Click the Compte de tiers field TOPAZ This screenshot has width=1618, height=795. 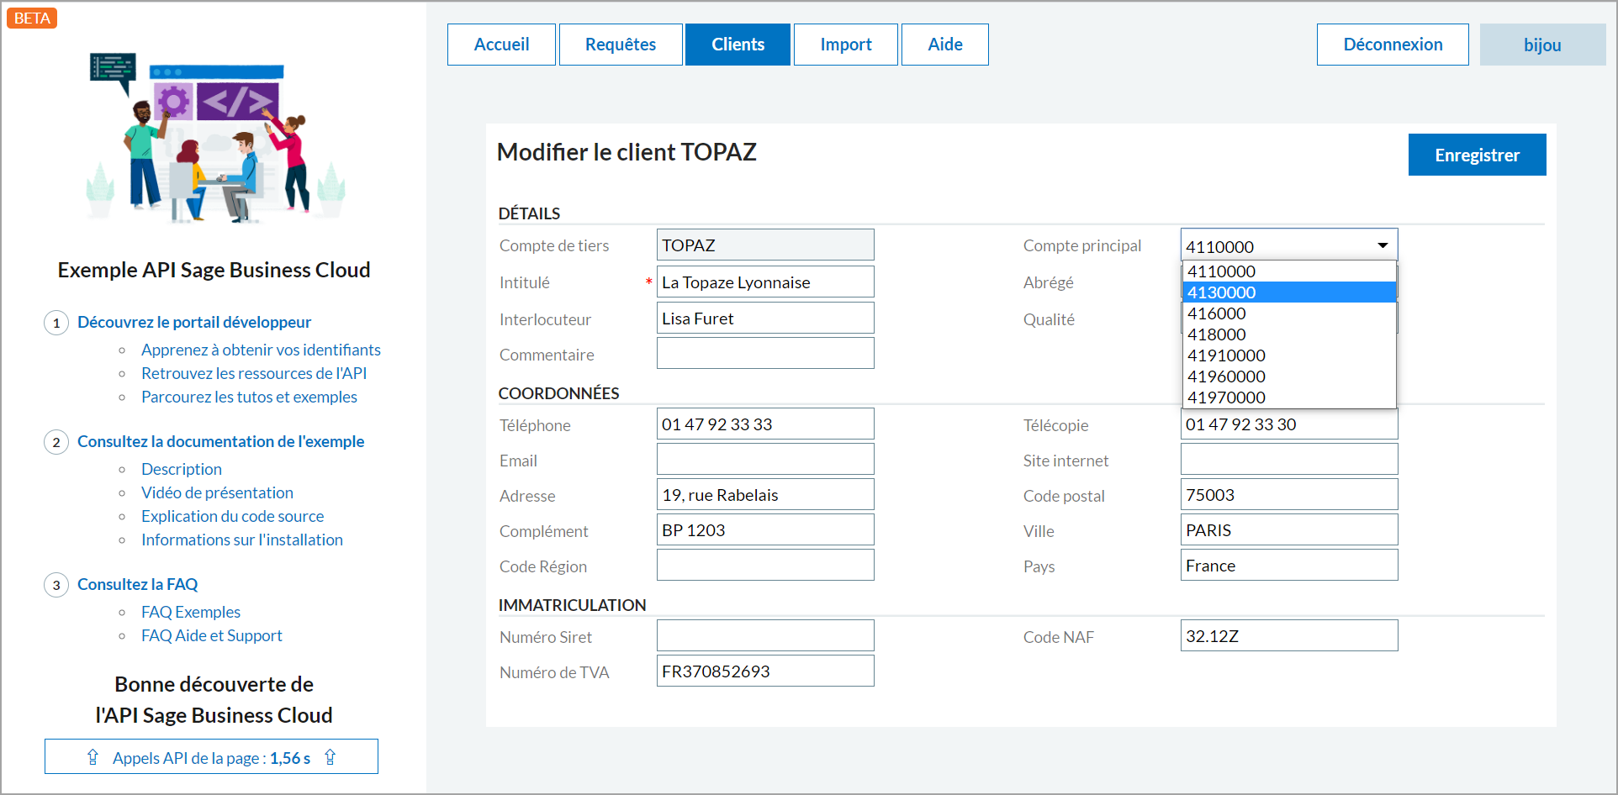point(765,245)
